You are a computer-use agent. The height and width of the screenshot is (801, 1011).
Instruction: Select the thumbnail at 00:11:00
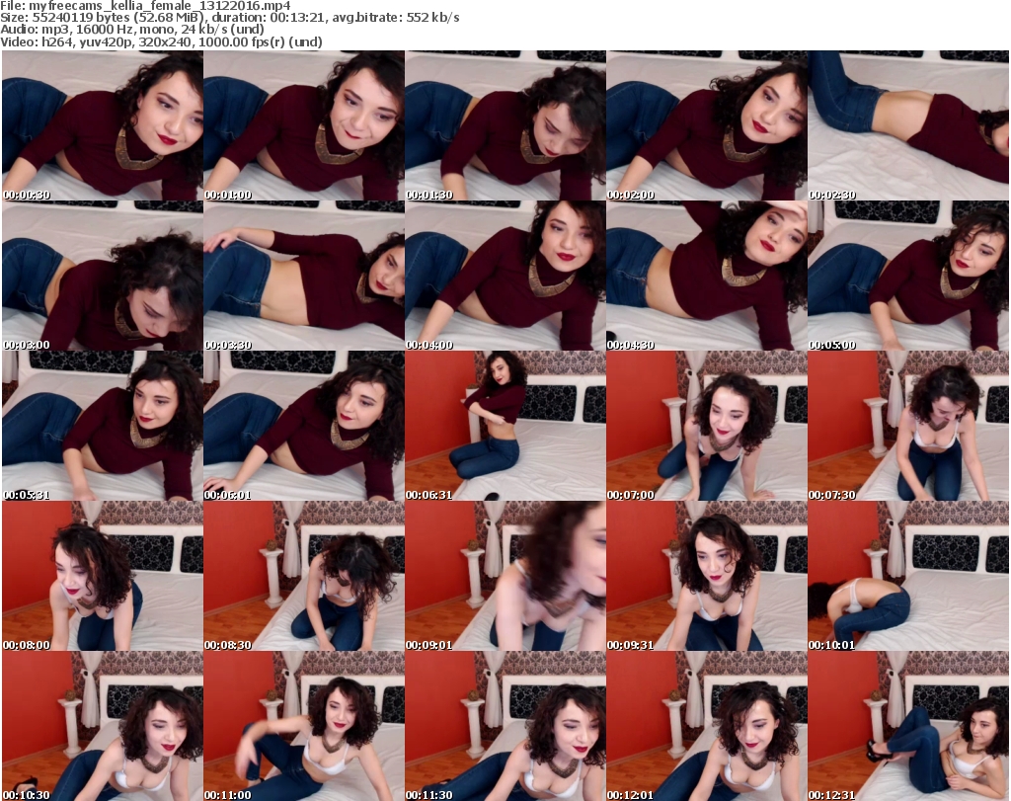(x=303, y=726)
